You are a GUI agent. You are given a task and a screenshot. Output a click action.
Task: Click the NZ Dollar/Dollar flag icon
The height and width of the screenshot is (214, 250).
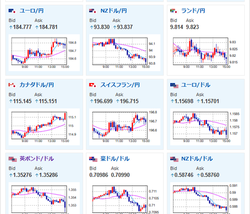(174, 159)
